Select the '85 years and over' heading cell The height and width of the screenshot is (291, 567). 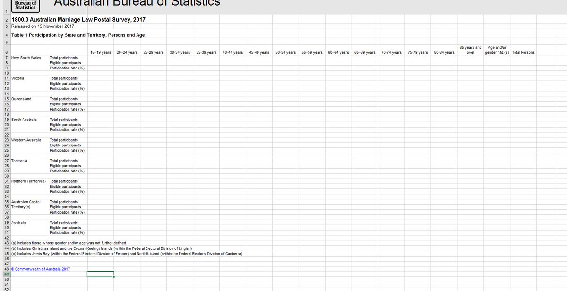(471, 50)
